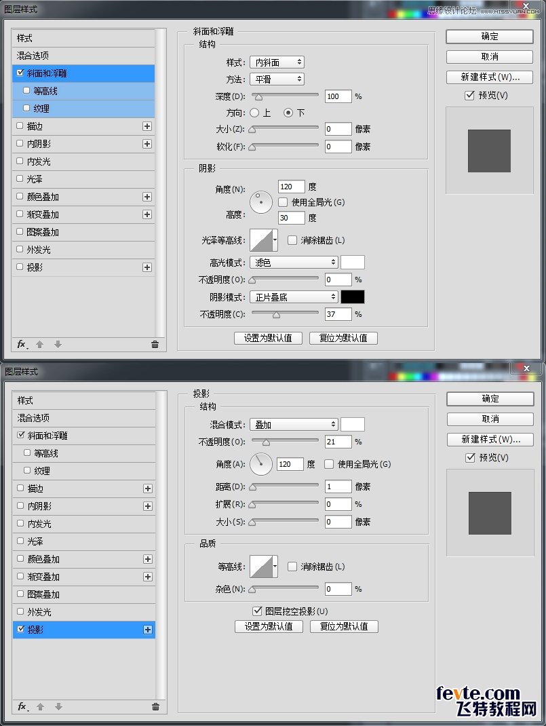Click the angle dial in bevel 阴影 section
The height and width of the screenshot is (726, 546).
point(261,202)
